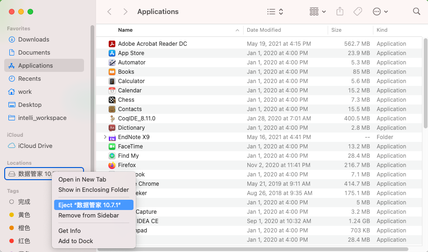Screen dimensions: 428x252
Task: Open Finder search with the magnifier icon
Action: [x=416, y=12]
